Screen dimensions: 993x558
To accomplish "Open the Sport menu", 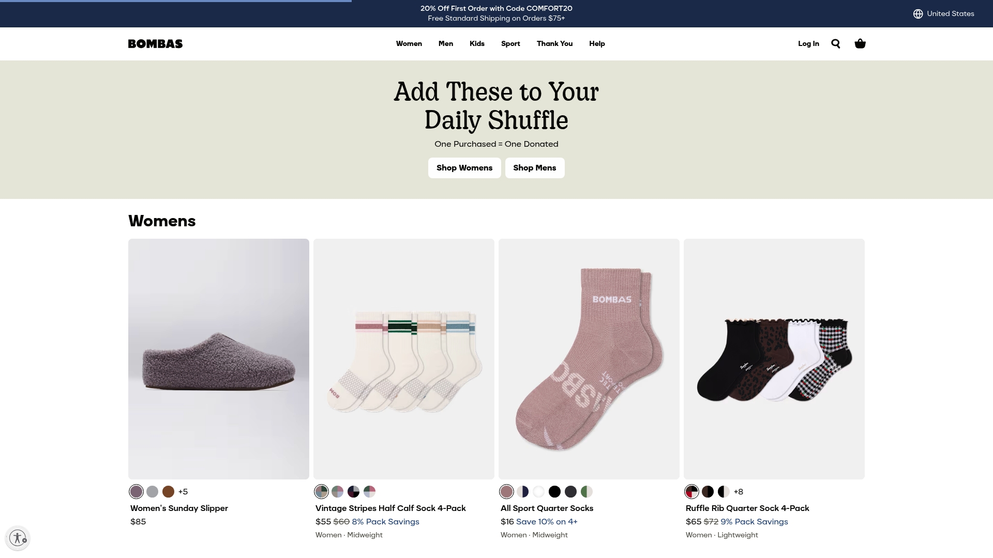I will 510,43.
